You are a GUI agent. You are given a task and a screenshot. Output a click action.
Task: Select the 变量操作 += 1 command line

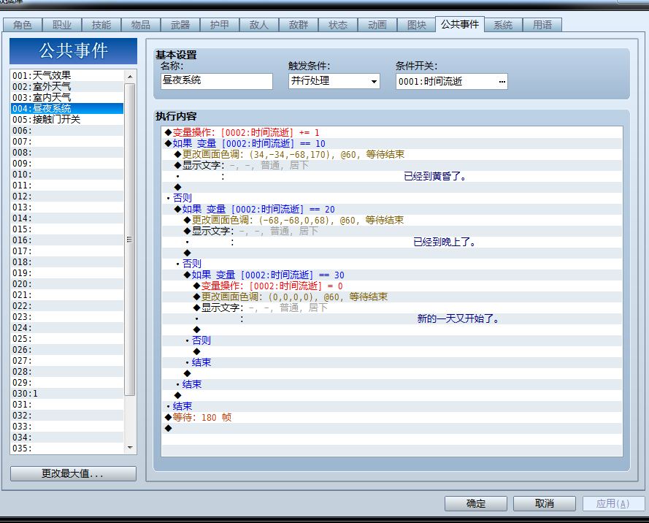(x=391, y=132)
